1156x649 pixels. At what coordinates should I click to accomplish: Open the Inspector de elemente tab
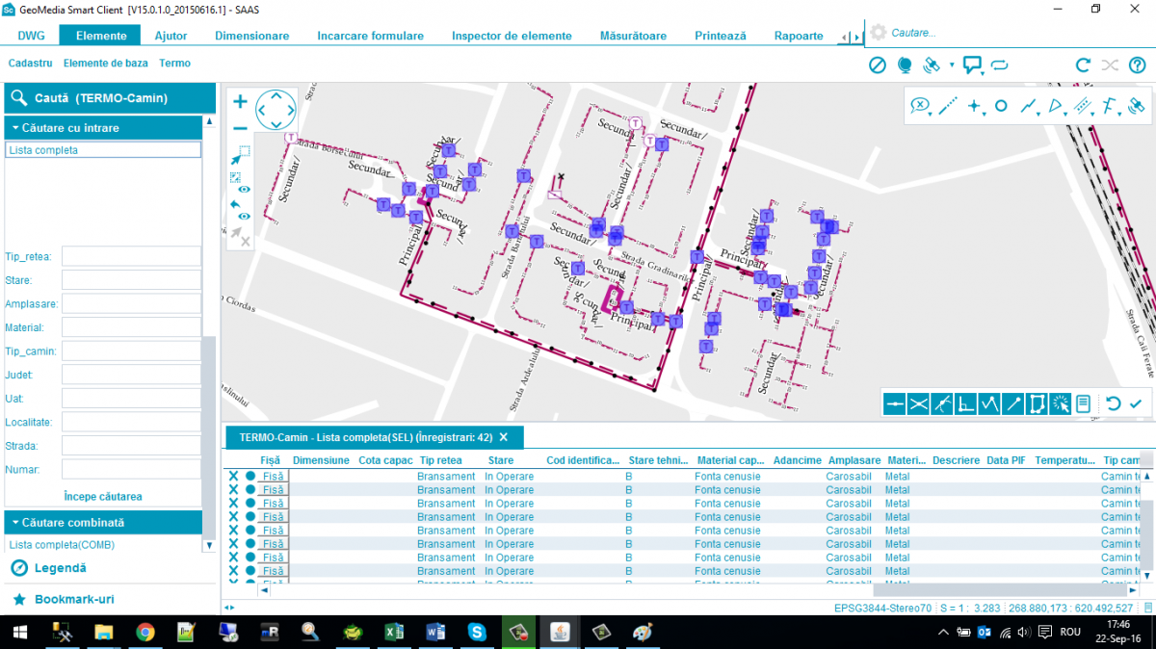512,36
